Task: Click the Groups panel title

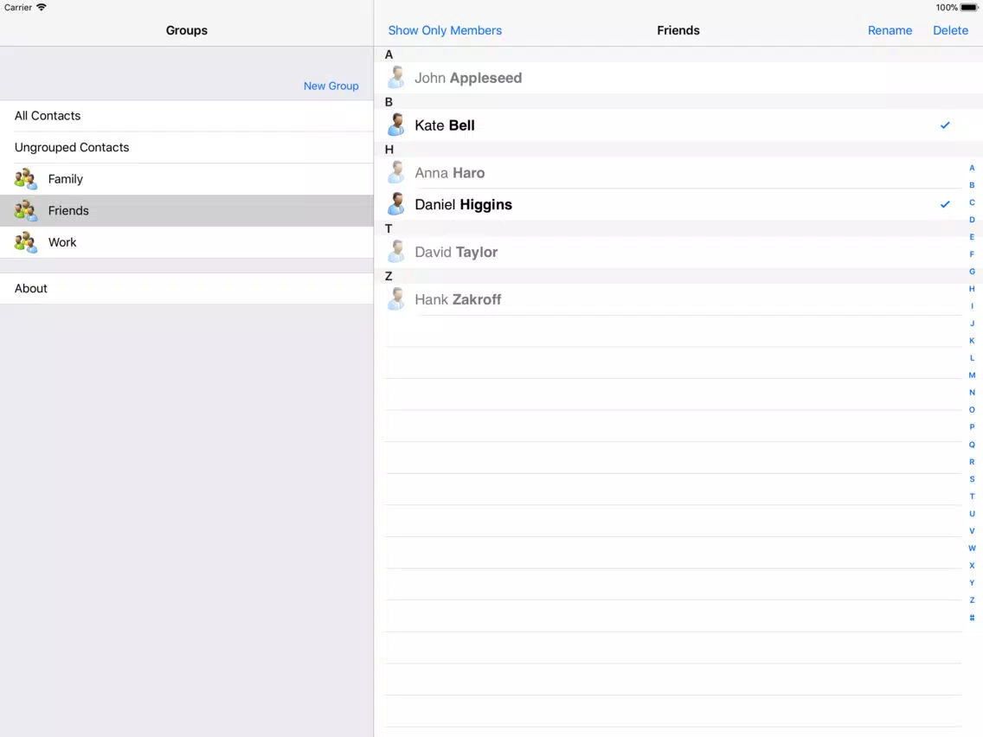Action: point(187,30)
